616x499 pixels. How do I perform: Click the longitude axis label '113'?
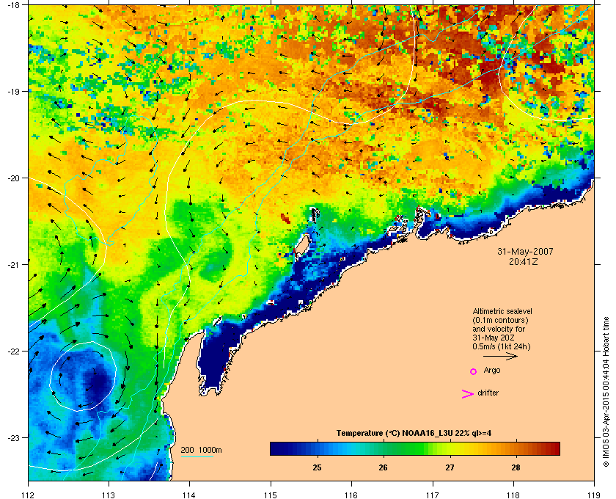click(x=109, y=495)
